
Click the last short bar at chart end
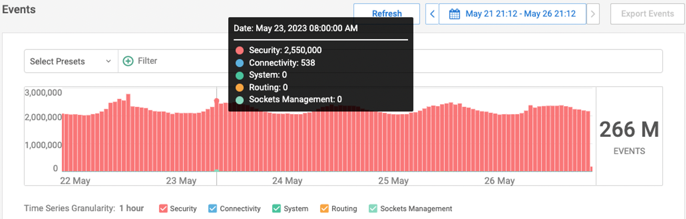(x=592, y=169)
